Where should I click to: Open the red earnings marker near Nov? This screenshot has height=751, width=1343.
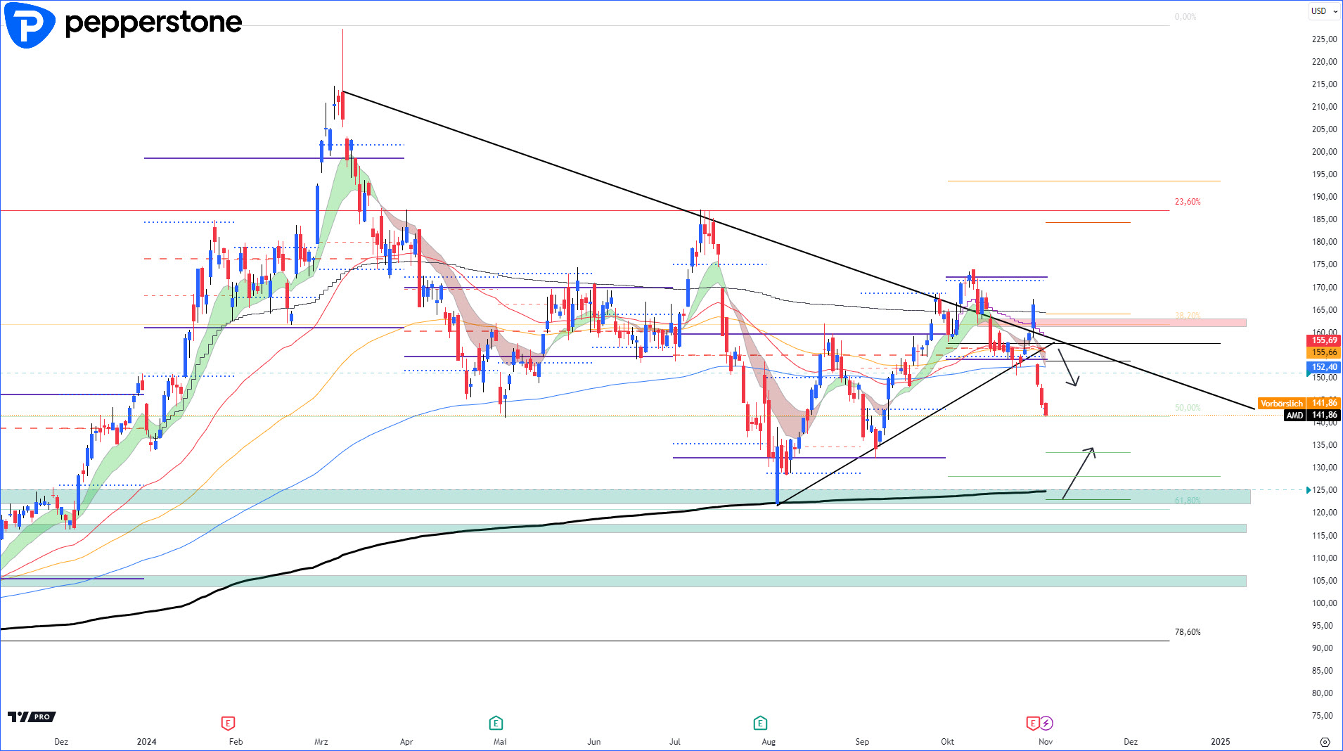click(1032, 723)
